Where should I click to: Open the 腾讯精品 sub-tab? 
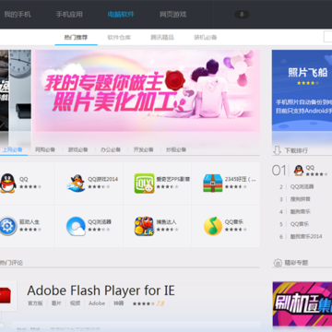tap(162, 38)
